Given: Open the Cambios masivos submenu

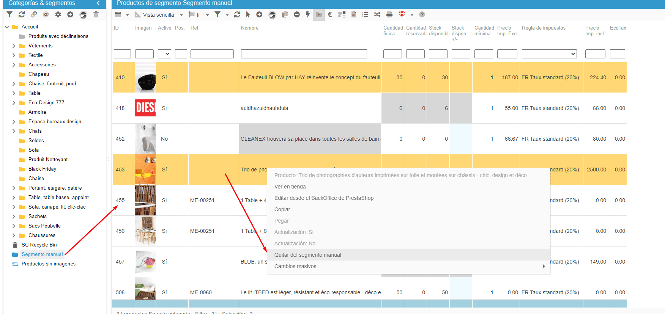Looking at the screenshot, I should (x=295, y=266).
